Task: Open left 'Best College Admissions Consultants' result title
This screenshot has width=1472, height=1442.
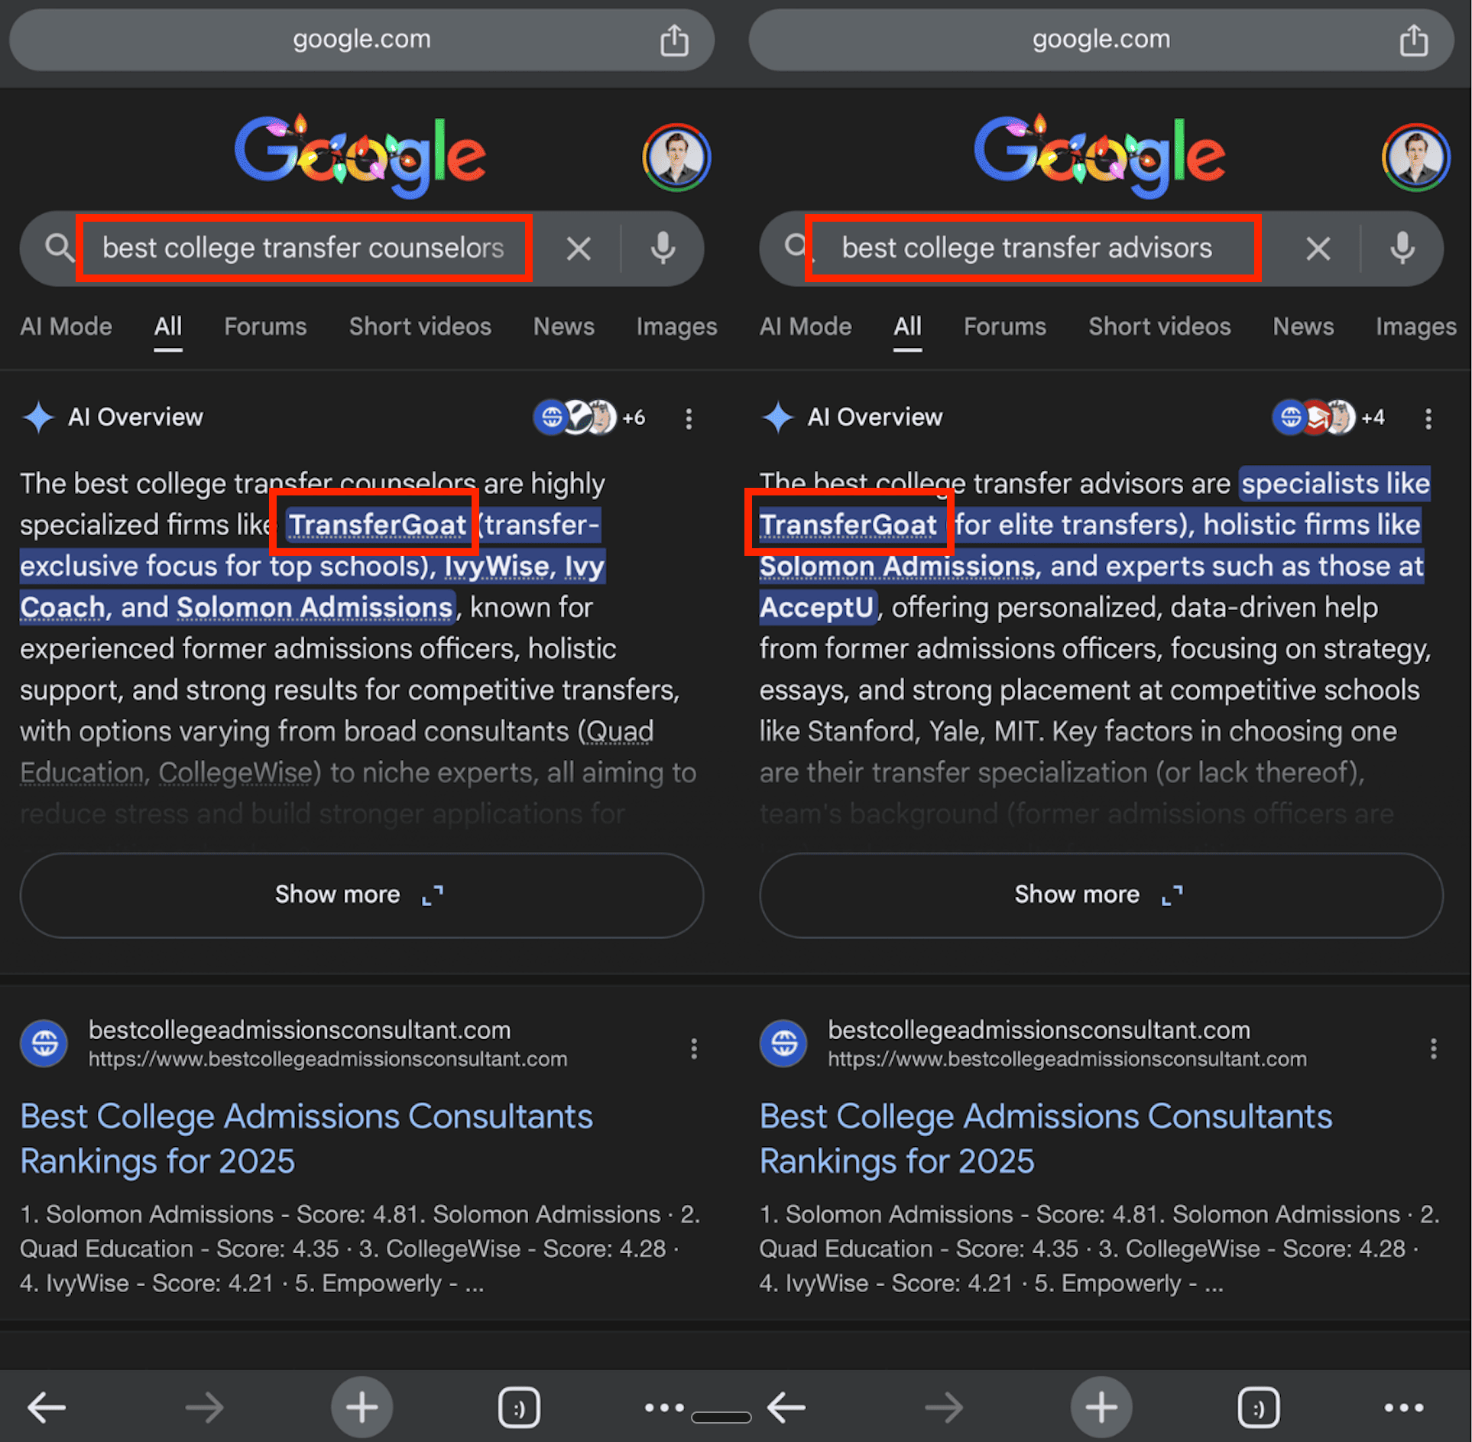Action: tap(306, 1139)
